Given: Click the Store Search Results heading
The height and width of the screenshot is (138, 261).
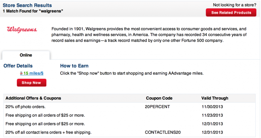Looking at the screenshot, I should 27,5.
